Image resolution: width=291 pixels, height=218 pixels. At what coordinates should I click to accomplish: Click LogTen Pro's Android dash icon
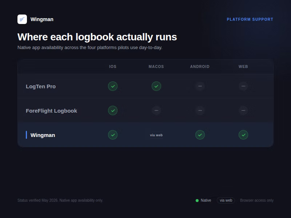coord(200,86)
